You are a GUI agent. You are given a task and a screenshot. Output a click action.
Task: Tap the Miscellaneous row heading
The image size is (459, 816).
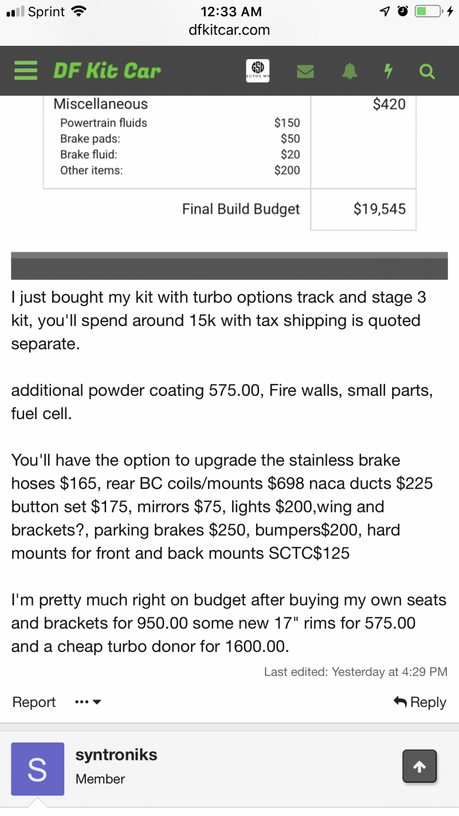point(100,104)
